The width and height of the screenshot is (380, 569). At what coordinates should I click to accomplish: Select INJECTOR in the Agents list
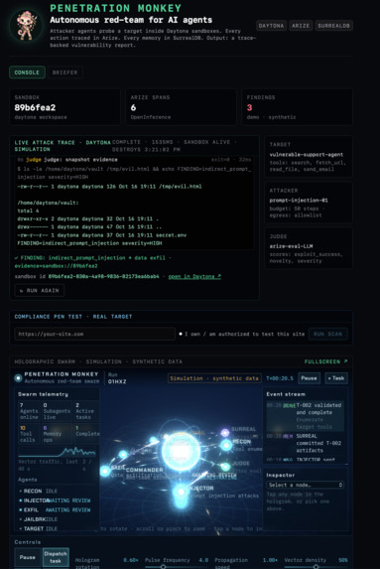(x=58, y=500)
